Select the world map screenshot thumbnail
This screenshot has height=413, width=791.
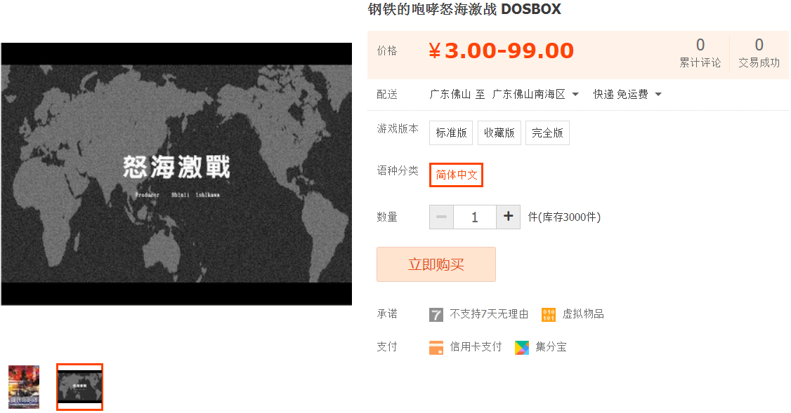pyautogui.click(x=79, y=387)
